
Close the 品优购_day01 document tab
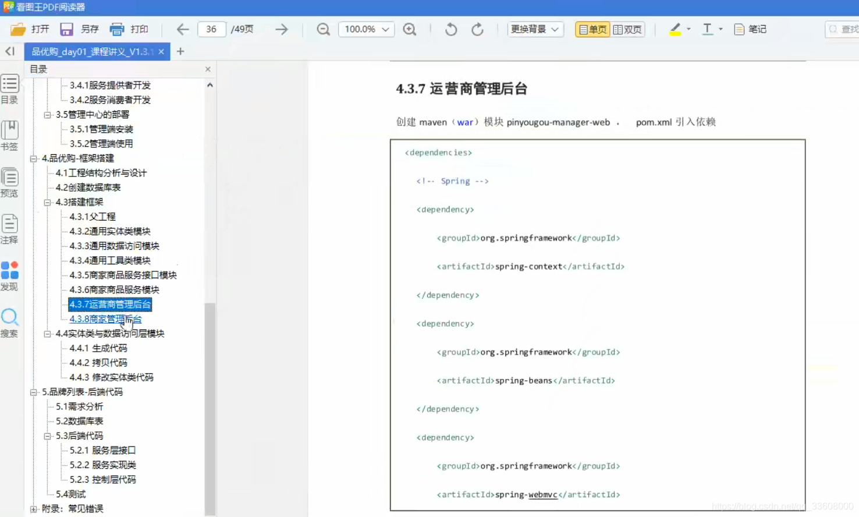(x=161, y=52)
